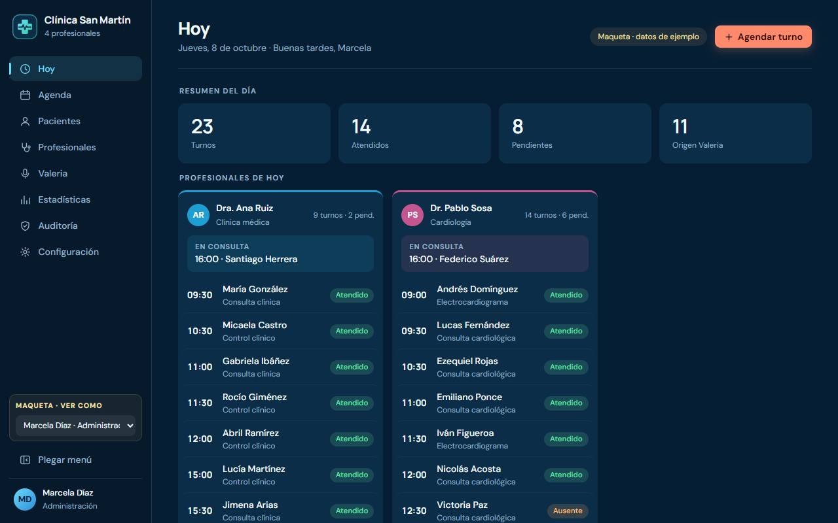Select Gabriela Ibáñez's 11:00 appointment
Screen dimensions: 838x523
(x=280, y=367)
